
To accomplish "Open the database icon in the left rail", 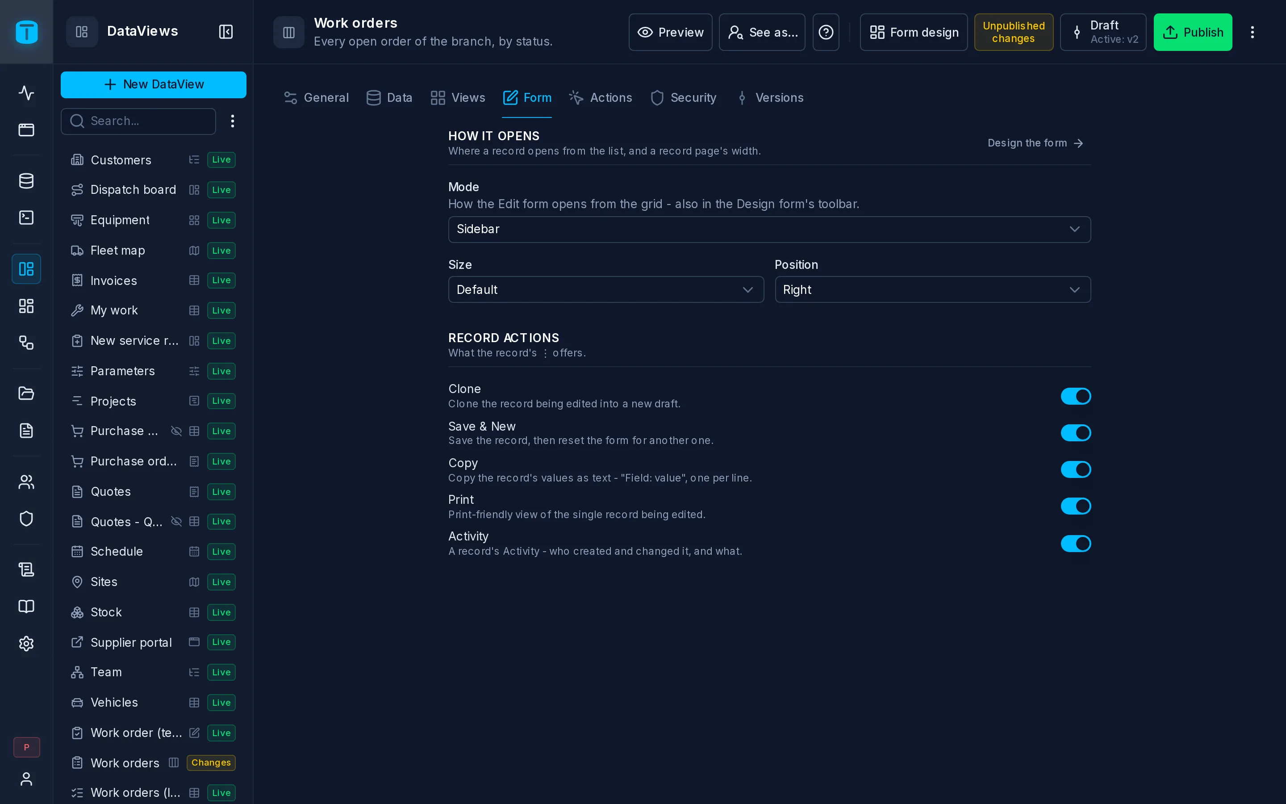I will click(x=26, y=181).
